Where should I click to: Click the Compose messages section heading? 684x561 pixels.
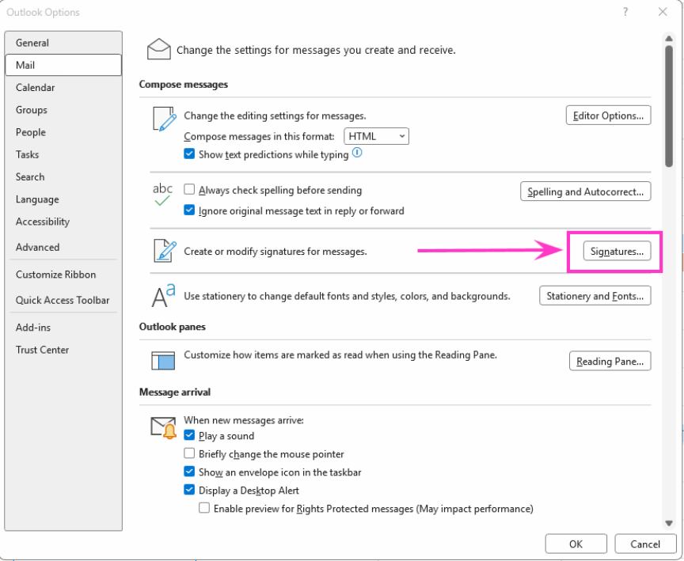coord(183,84)
